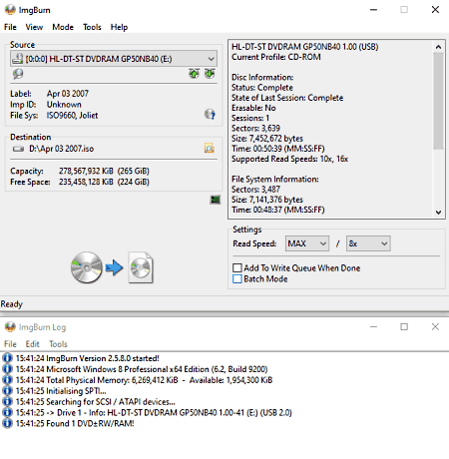Click the 'Supported Read Speeds: 10x, 16x' line
The height and width of the screenshot is (459, 449).
coord(289,159)
